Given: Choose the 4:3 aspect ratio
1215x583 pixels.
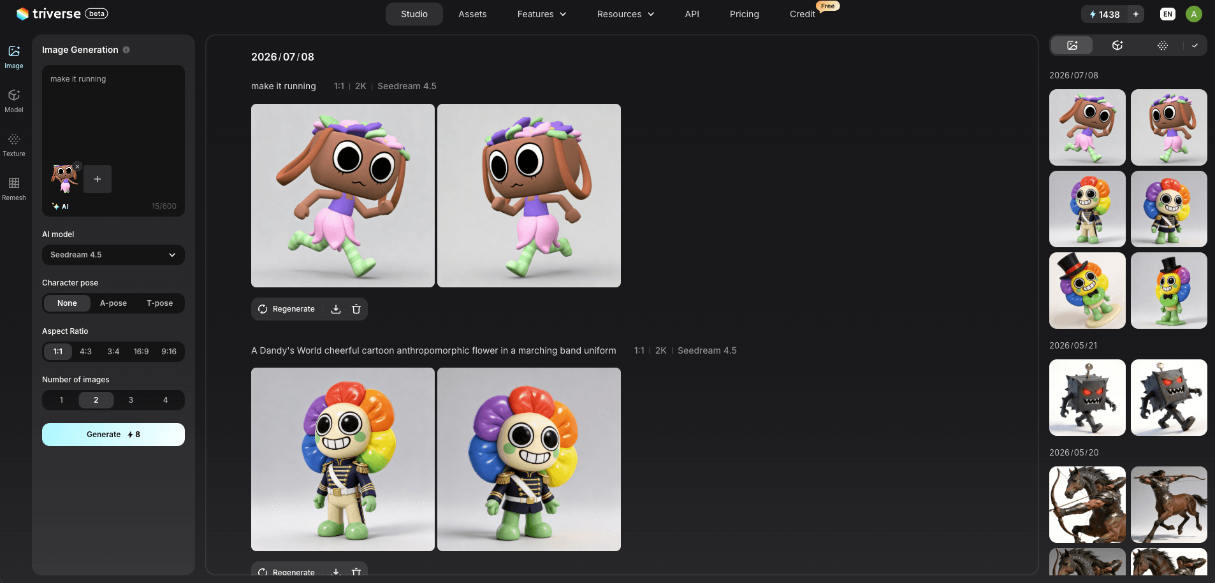Looking at the screenshot, I should pyautogui.click(x=85, y=352).
